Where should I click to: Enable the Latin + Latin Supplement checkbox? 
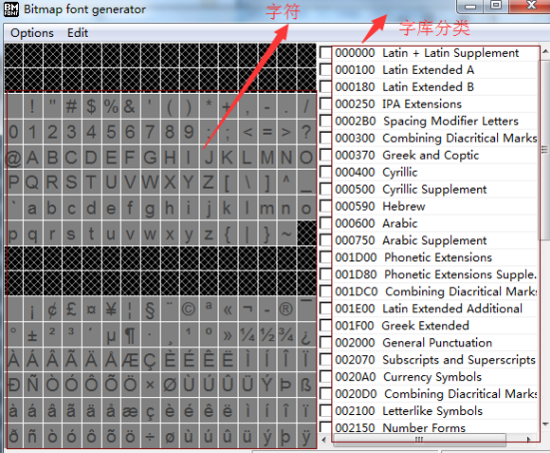coord(325,53)
